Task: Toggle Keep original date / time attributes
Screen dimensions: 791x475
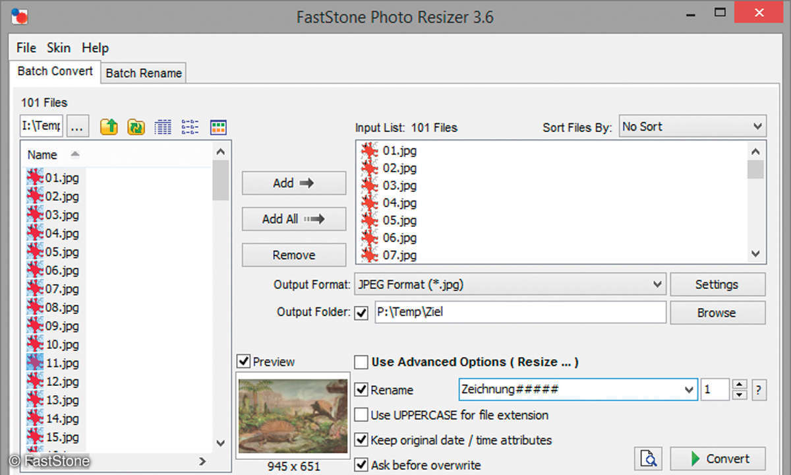Action: [361, 440]
